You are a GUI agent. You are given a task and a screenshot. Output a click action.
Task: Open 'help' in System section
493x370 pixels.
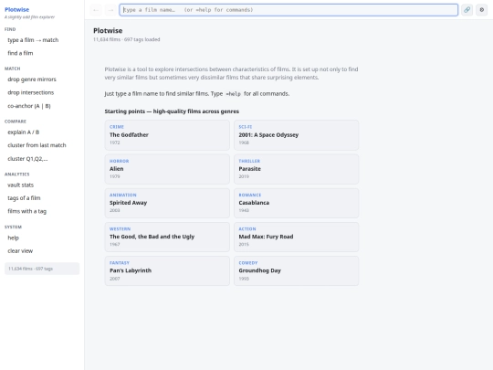click(x=42, y=238)
